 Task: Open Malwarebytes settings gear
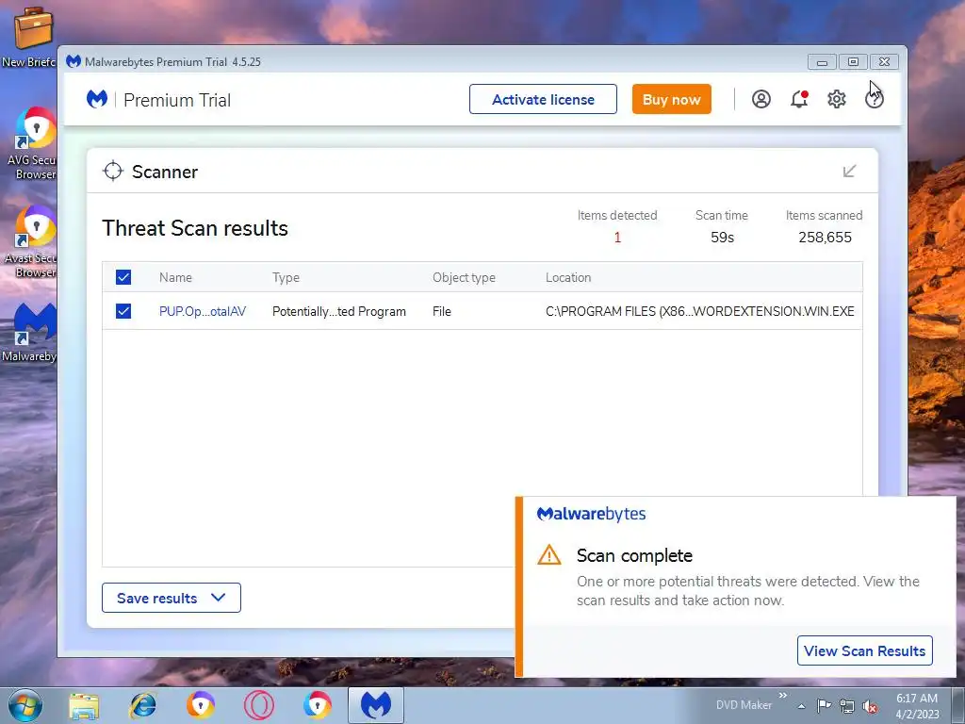[x=837, y=99]
